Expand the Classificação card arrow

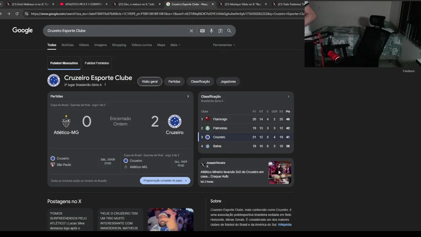(x=288, y=96)
